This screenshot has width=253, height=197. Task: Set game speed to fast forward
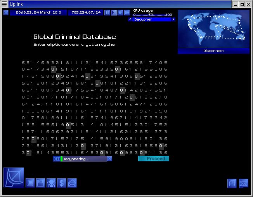(x=120, y=12)
